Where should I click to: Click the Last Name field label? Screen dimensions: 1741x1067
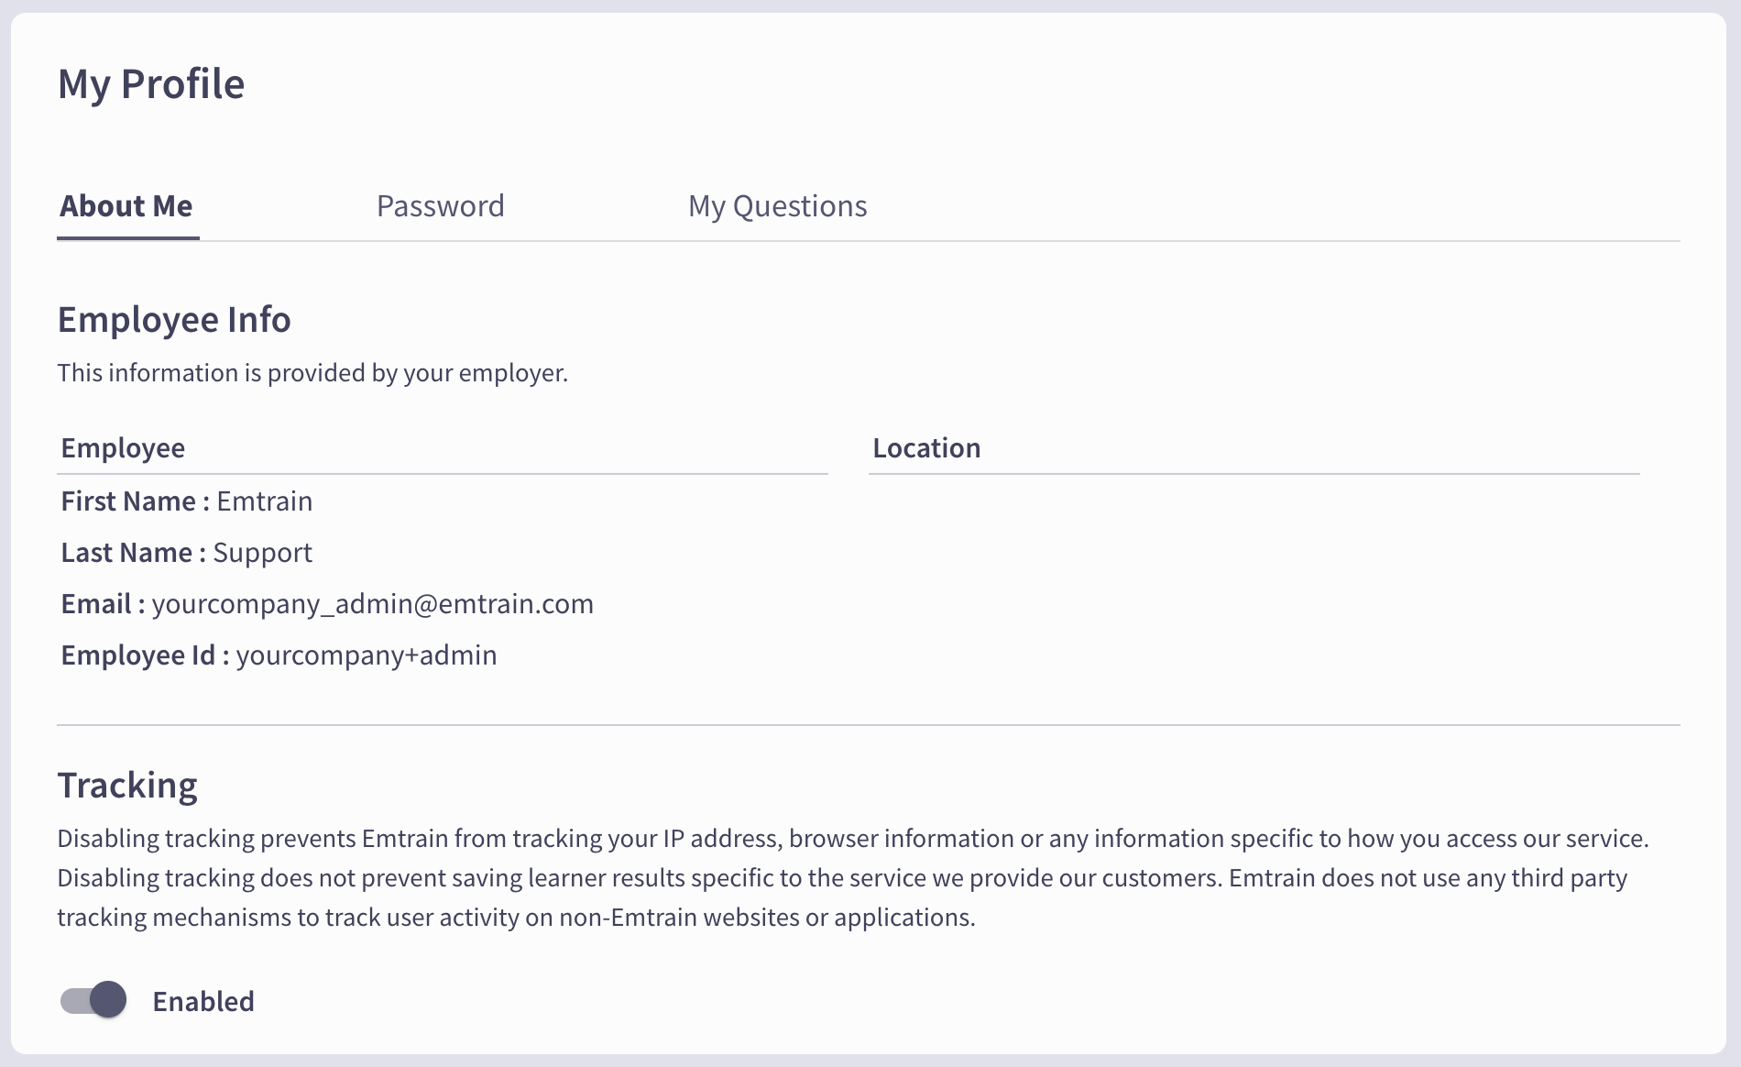click(x=133, y=553)
